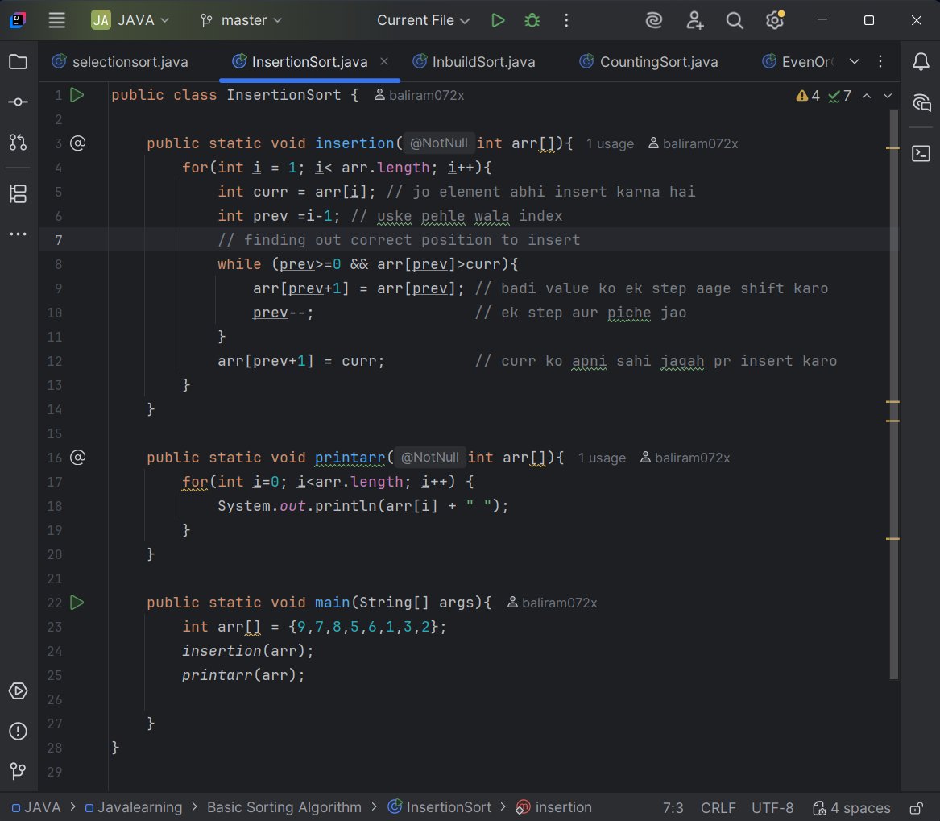Click the insertion method breadcrumb

coord(554,807)
